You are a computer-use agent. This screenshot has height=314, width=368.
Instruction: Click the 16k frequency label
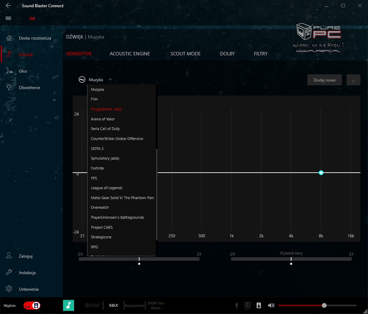pyautogui.click(x=350, y=236)
